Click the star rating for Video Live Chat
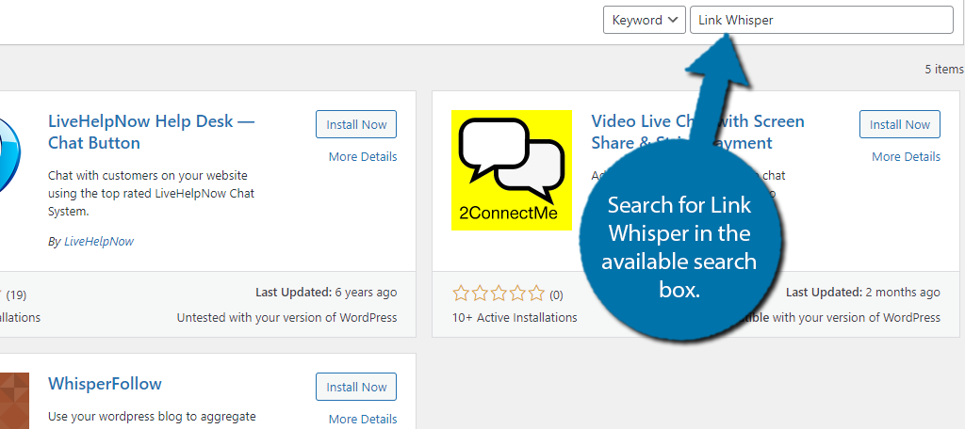The height and width of the screenshot is (429, 965). click(499, 294)
